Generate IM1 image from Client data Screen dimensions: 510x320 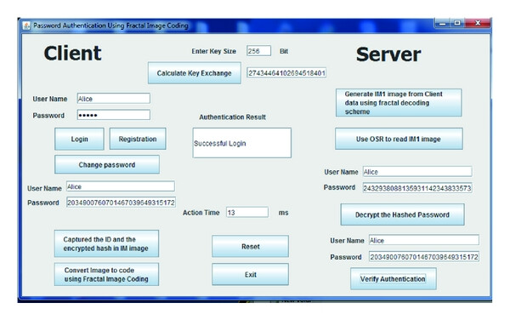coord(399,103)
